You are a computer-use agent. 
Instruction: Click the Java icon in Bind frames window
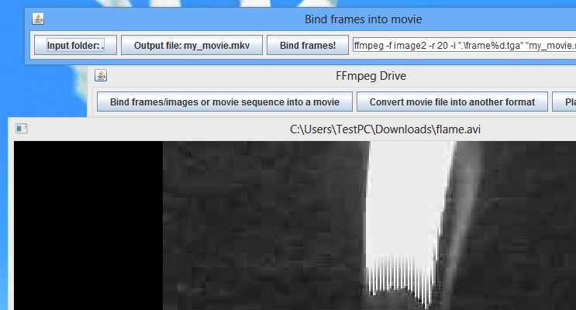point(38,19)
